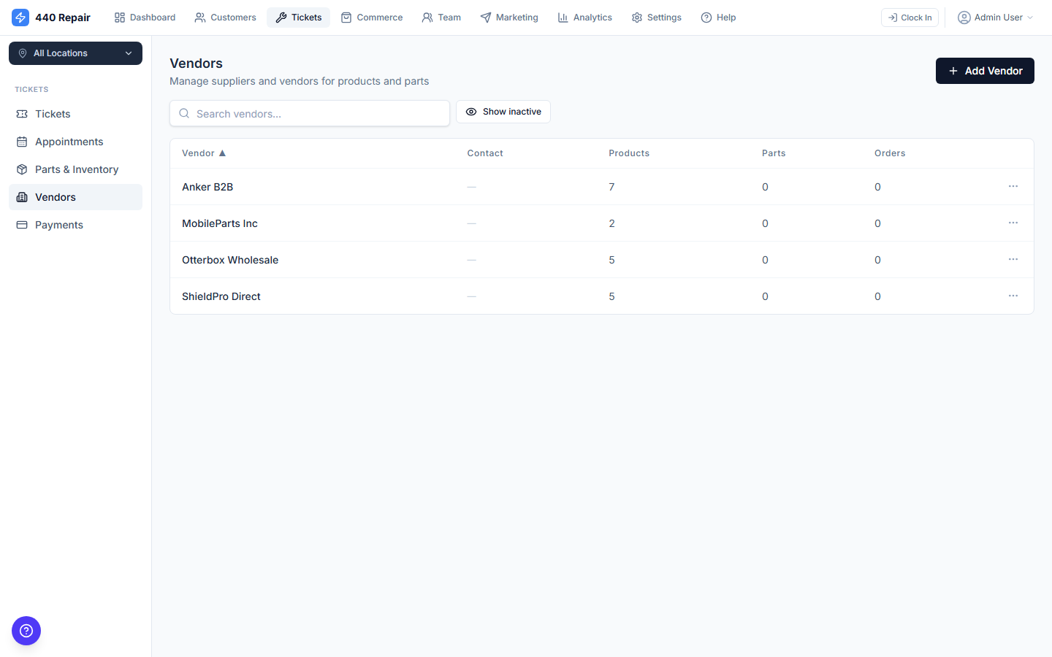Open the MobileParts Inc row options menu
Screen dimensions: 1052x657
[x=1013, y=223]
